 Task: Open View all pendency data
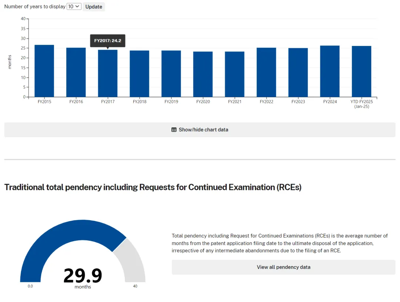click(x=283, y=267)
